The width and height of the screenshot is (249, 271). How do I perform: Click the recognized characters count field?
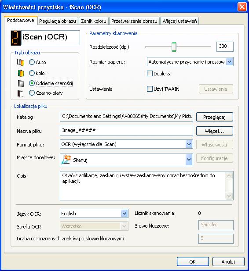coord(216,239)
